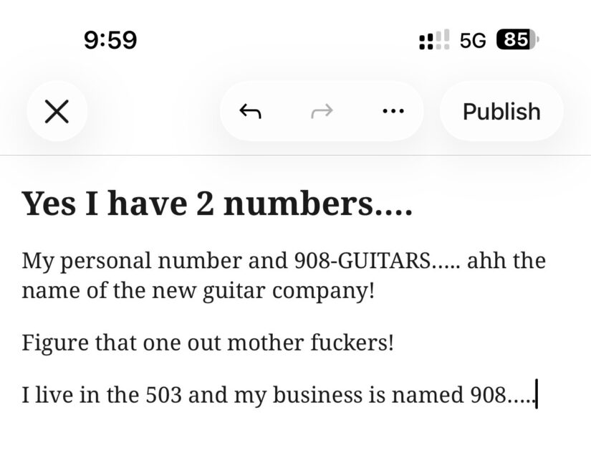
Task: Place cursor at end of "named 908....."
Action: [534, 395]
